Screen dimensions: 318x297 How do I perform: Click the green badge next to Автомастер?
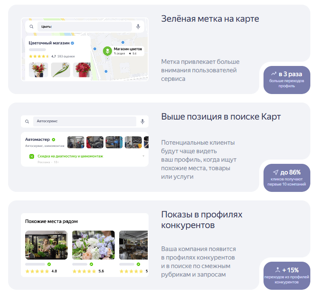coord(54,140)
